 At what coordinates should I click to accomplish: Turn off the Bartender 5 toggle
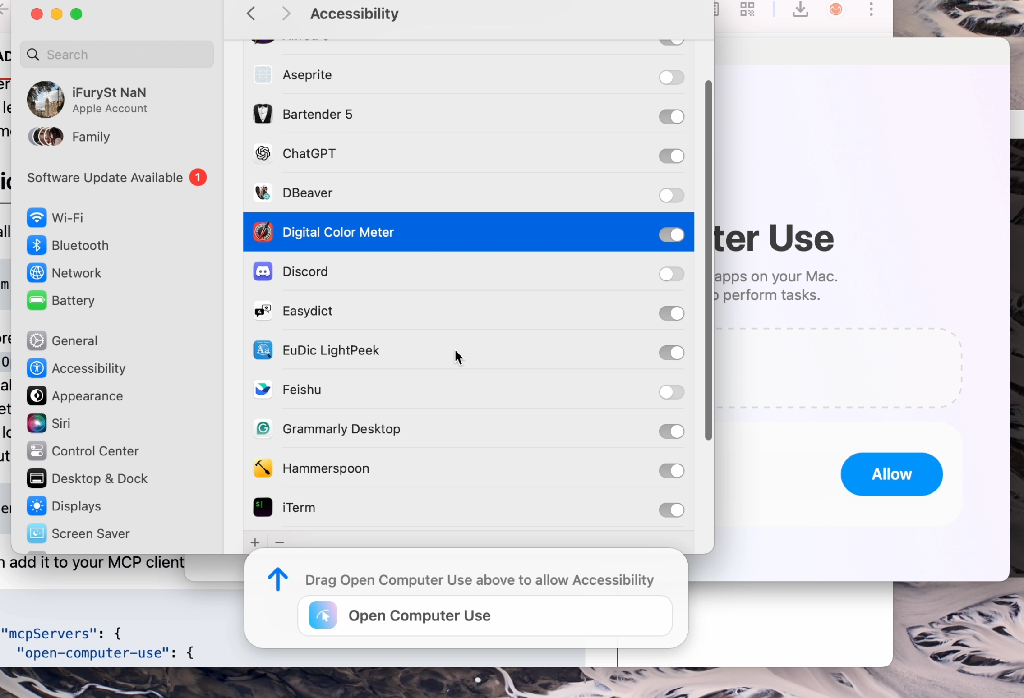[x=671, y=117]
